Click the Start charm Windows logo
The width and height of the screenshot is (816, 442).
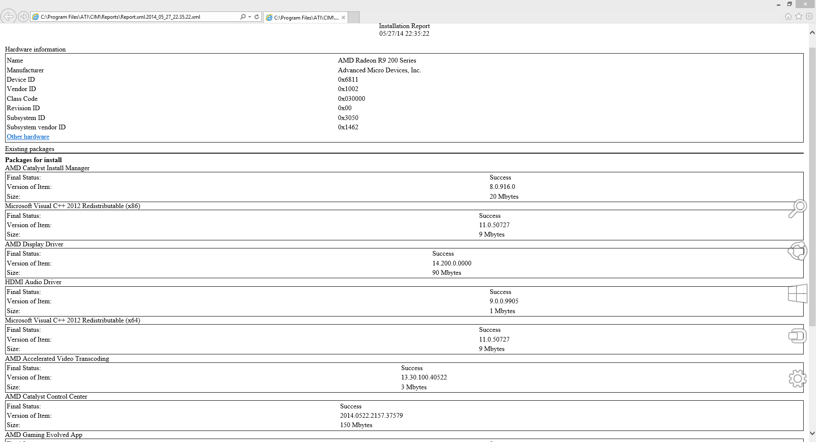(x=797, y=294)
